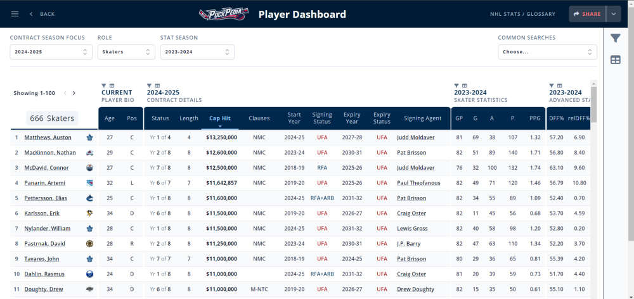Sort by Length column header
Image resolution: width=634 pixels, height=299 pixels.
[x=189, y=118]
